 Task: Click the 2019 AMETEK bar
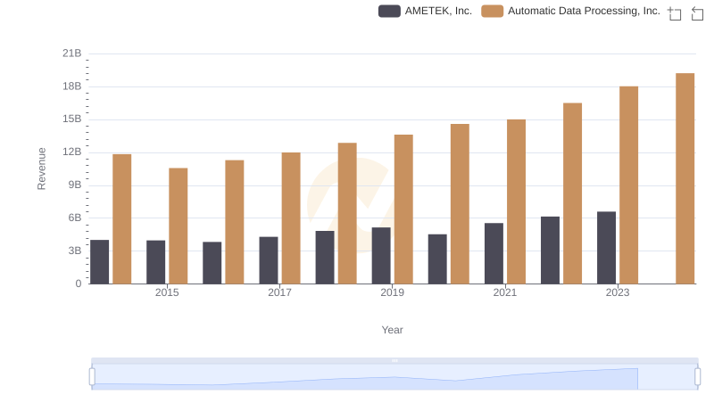point(381,256)
